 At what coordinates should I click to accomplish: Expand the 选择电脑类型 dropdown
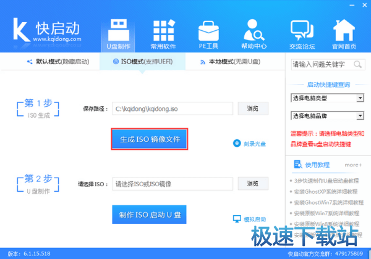[327, 98]
